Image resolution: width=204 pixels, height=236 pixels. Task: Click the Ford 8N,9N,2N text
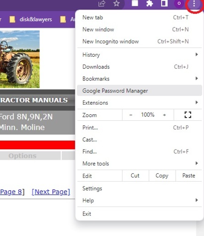(26, 117)
